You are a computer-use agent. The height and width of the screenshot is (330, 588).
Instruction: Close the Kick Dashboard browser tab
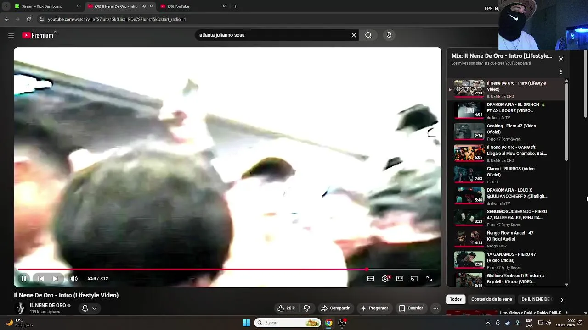coord(78,6)
